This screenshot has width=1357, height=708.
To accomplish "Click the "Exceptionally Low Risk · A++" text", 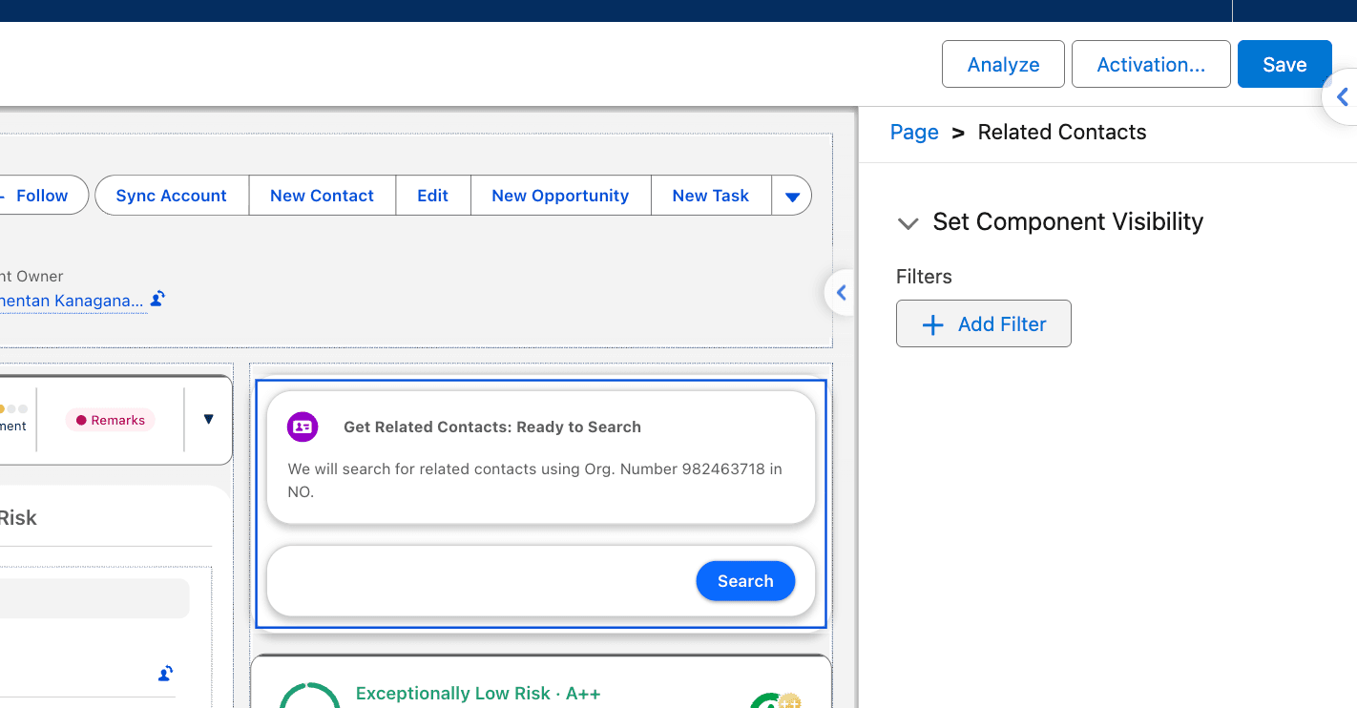I will pos(478,694).
